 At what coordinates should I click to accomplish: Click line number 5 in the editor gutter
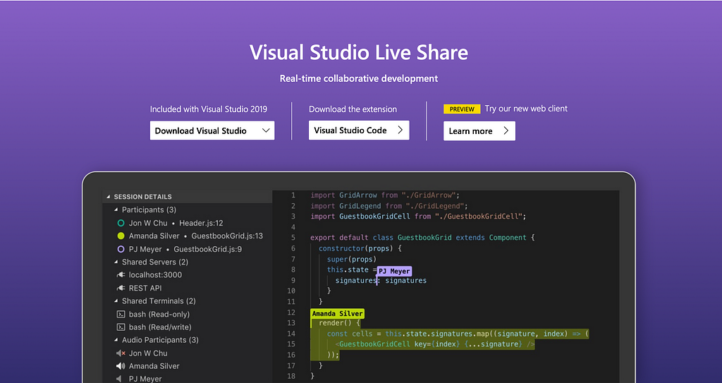(x=293, y=238)
